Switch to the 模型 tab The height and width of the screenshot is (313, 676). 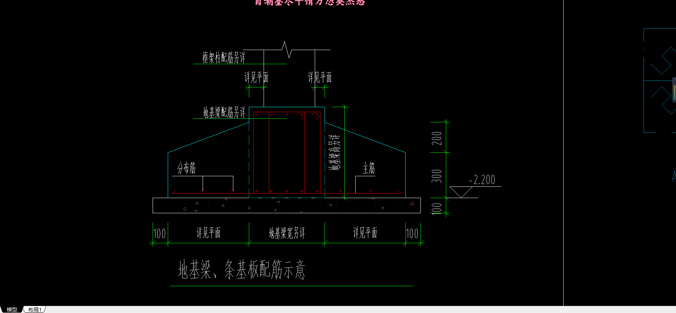point(12,309)
